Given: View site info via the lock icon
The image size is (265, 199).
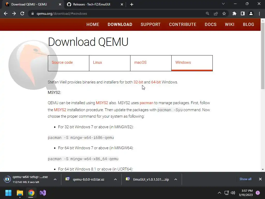Looking at the screenshot, I should 33,13.
